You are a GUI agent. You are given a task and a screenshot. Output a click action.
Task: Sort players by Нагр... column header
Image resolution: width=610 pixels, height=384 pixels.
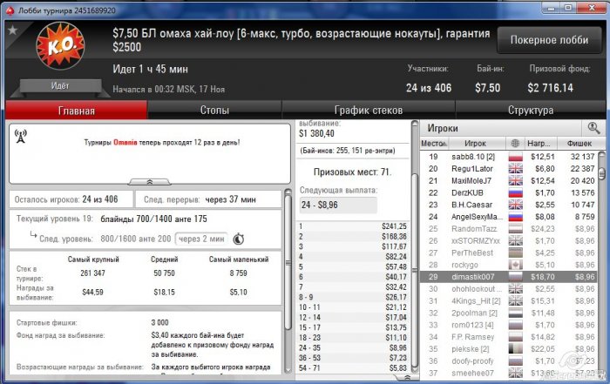click(x=540, y=144)
